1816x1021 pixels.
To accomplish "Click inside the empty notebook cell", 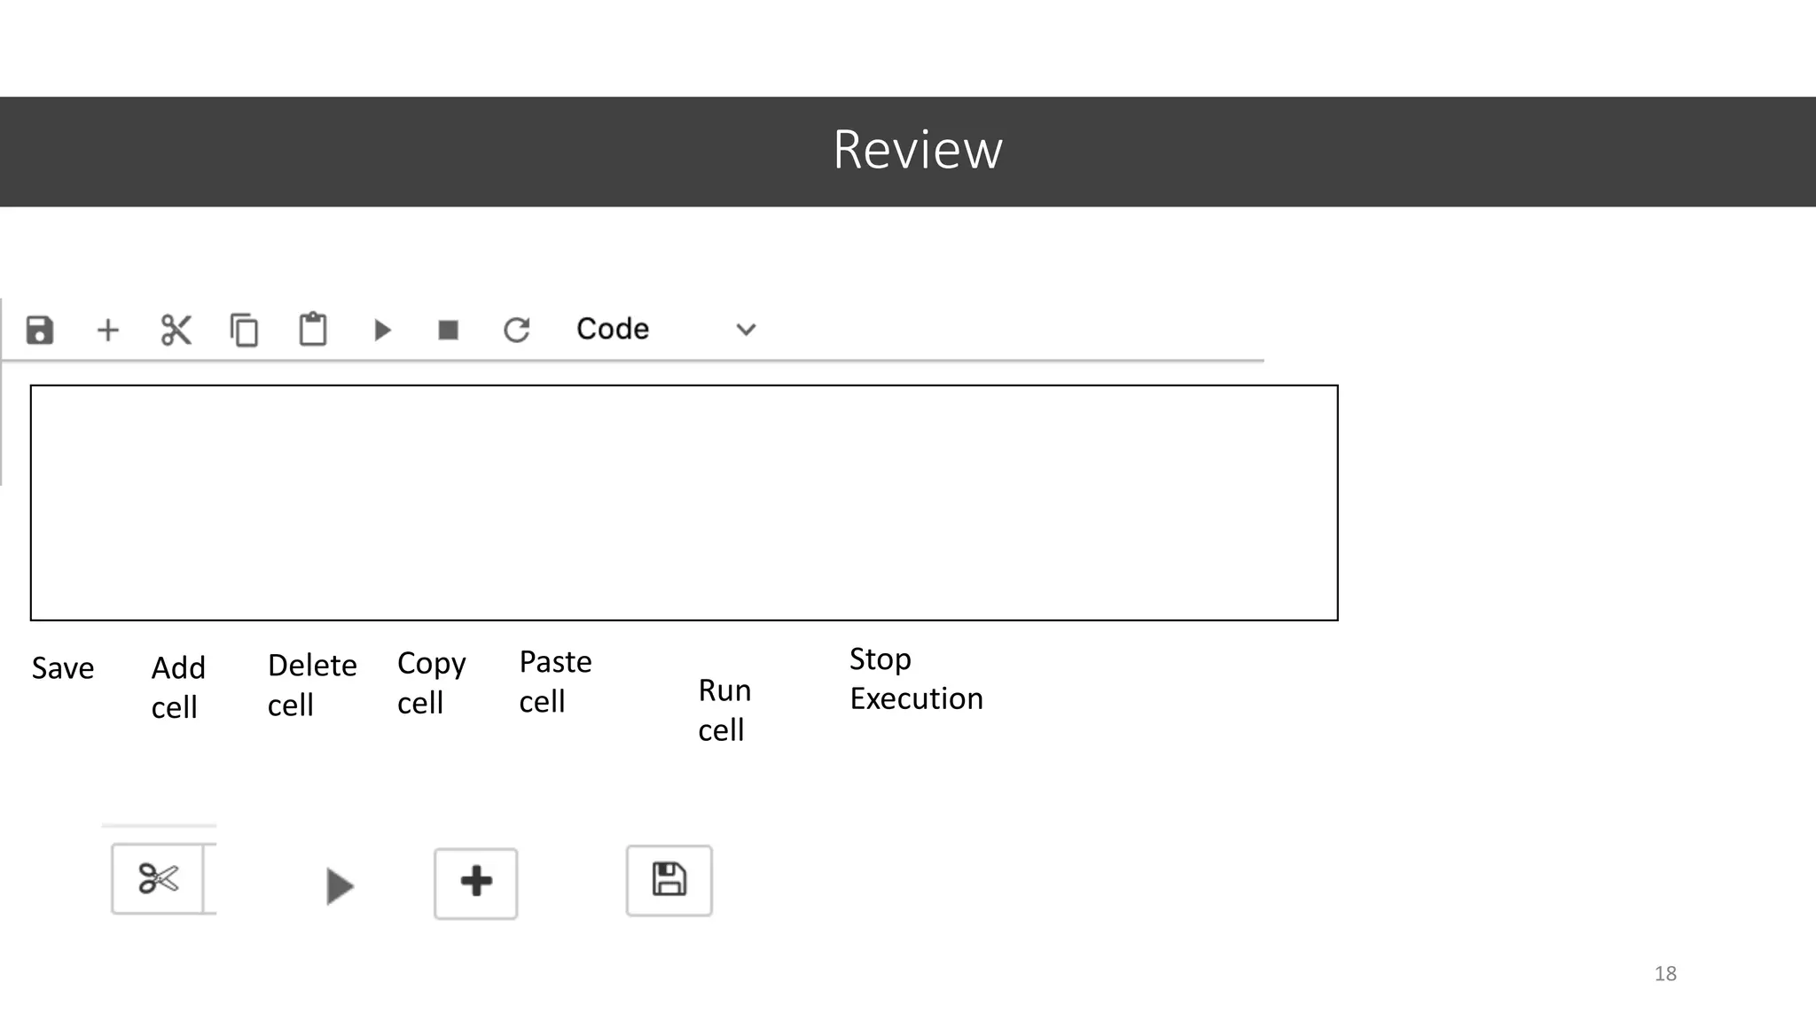I will [x=684, y=503].
